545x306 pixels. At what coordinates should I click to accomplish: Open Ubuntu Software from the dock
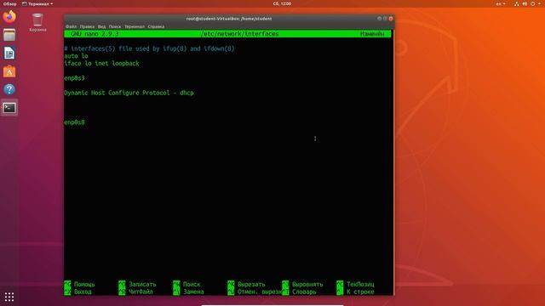click(9, 71)
